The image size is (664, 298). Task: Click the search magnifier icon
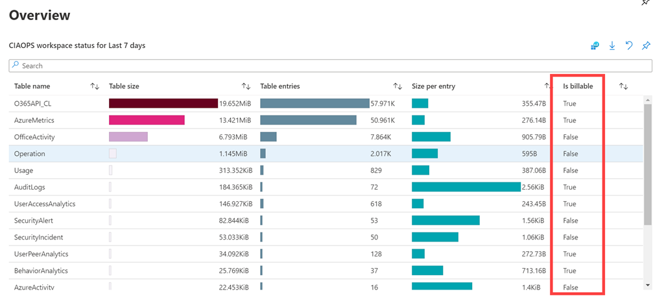pos(16,66)
